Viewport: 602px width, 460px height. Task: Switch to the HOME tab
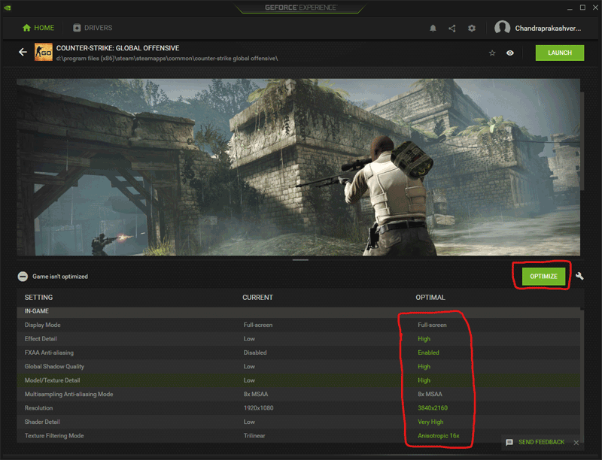[38, 28]
